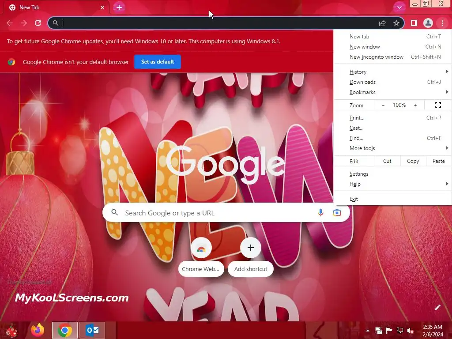452x339 pixels.
Task: Click the three-dot Chrome menu icon
Action: coord(442,23)
